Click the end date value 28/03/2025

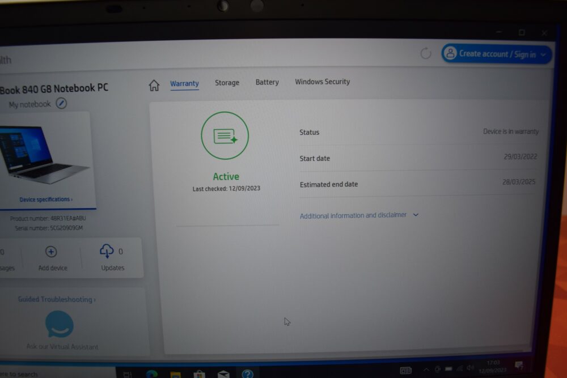click(519, 182)
